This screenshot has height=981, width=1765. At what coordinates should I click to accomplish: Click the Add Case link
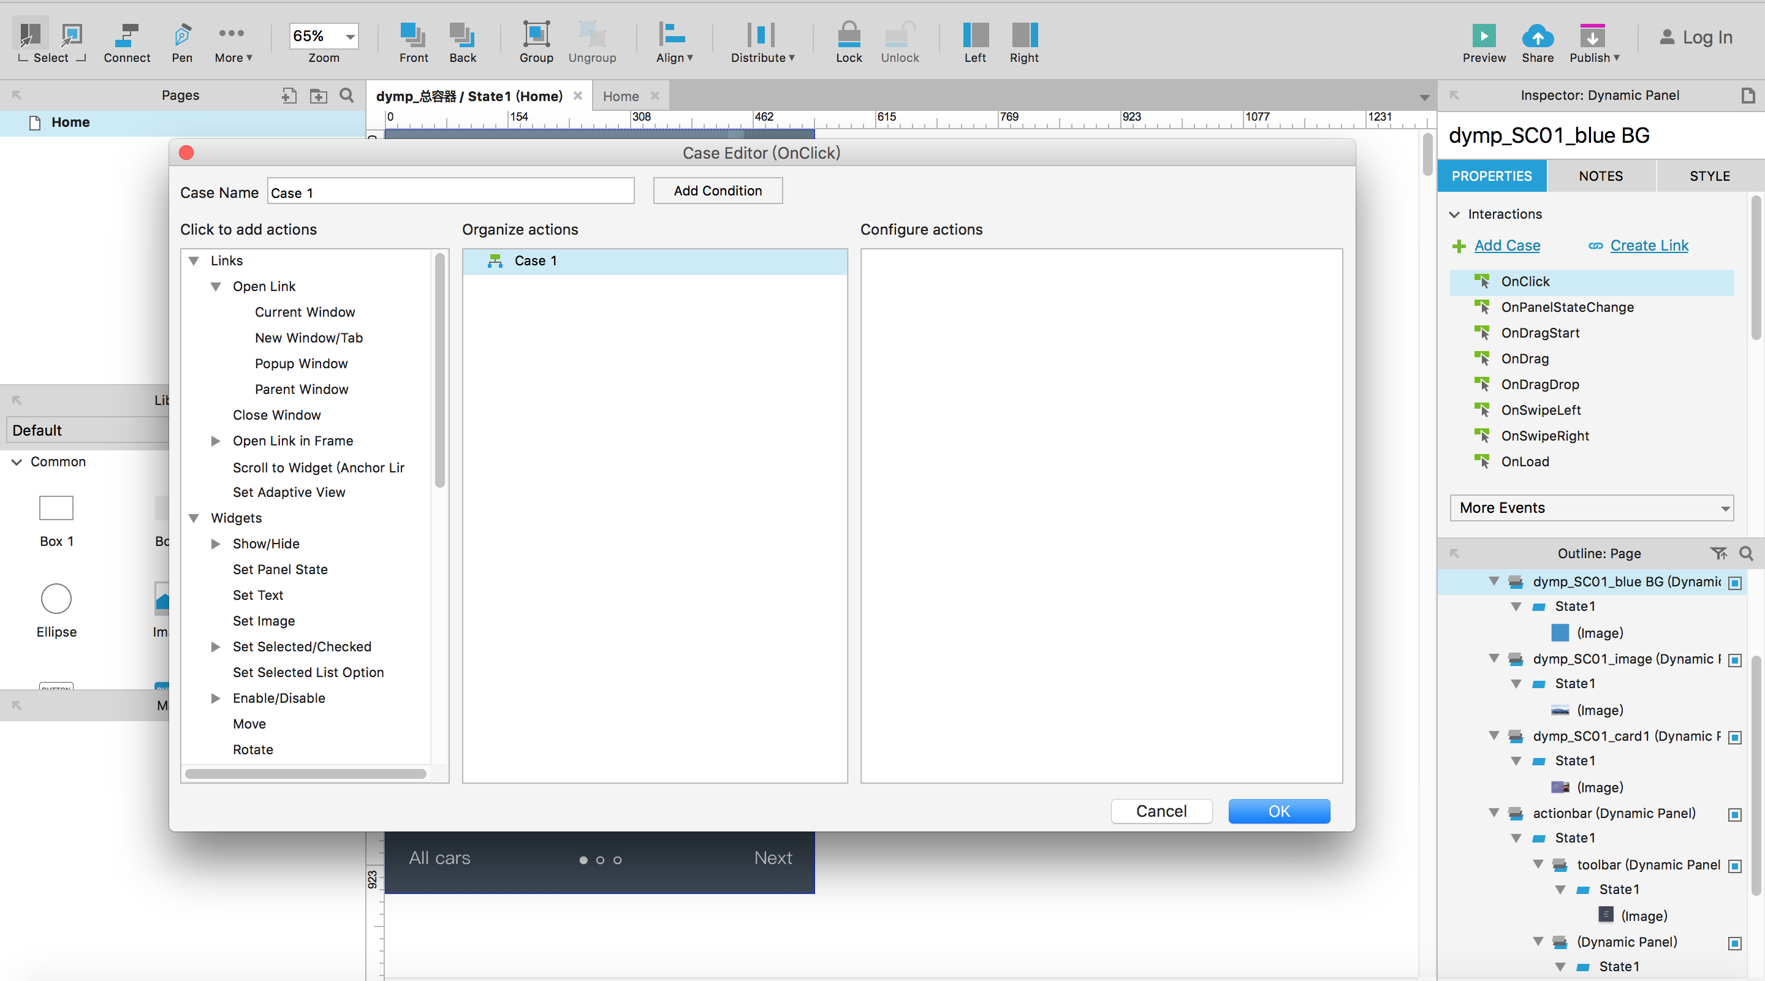pyautogui.click(x=1506, y=245)
